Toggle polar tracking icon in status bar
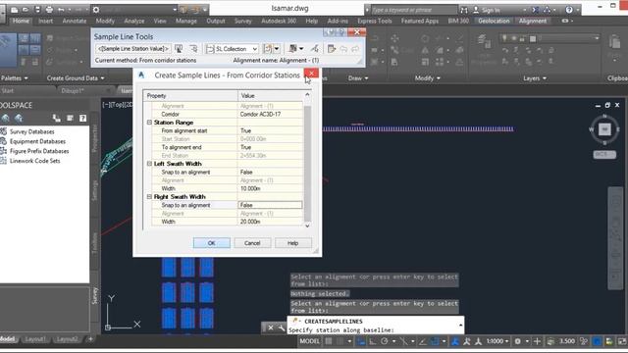Screen dimensions: 628x353 [x=384, y=341]
